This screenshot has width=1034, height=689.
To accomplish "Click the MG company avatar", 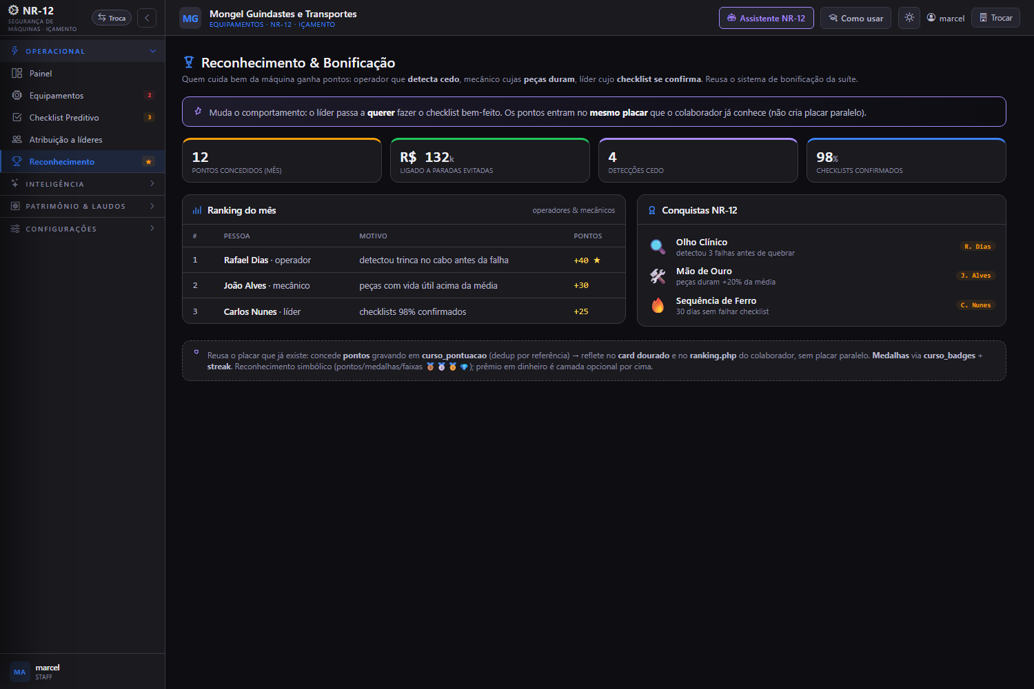I will pyautogui.click(x=190, y=18).
